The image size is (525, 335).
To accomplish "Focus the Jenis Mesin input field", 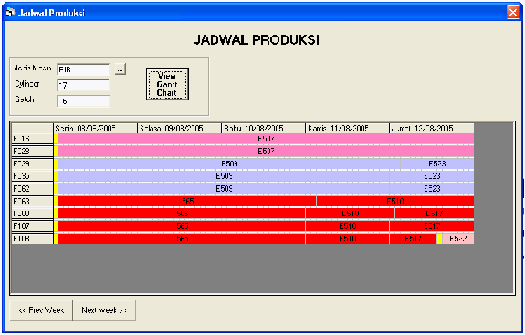I will coord(83,69).
